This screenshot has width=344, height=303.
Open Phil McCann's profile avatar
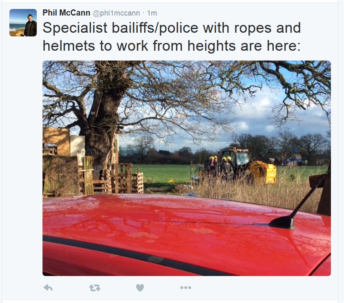tap(23, 22)
